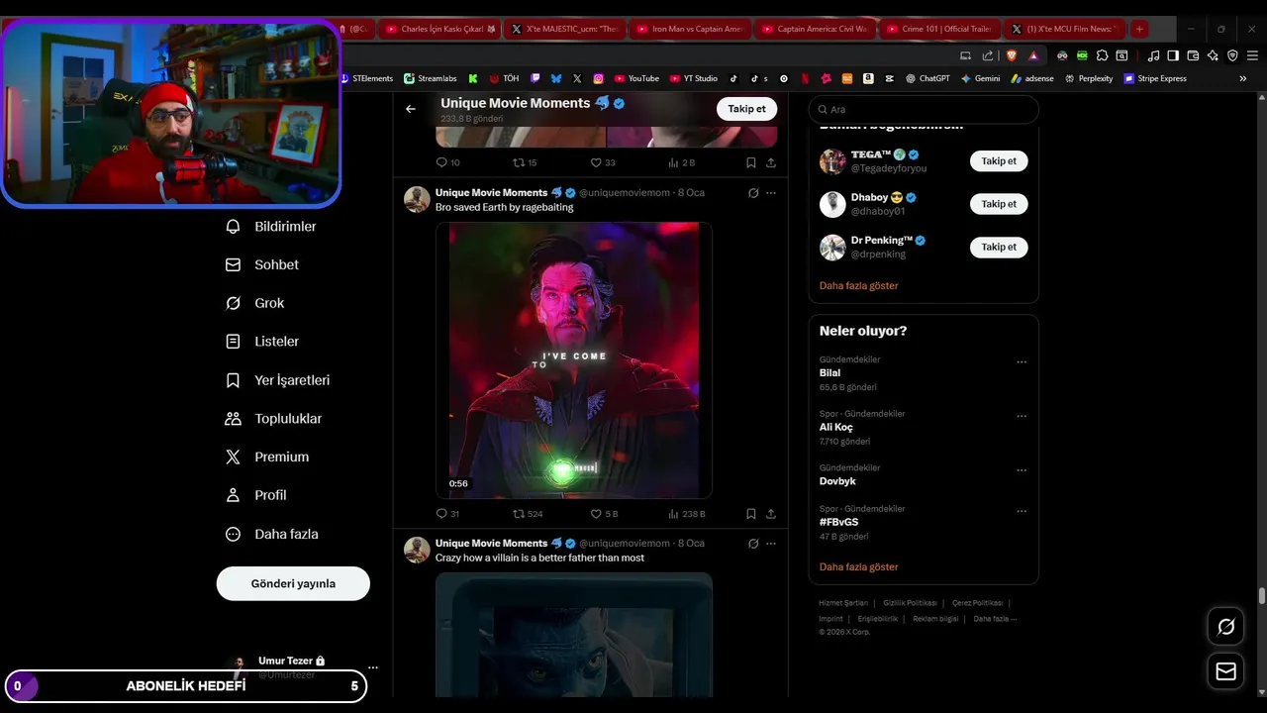Viewport: 1267px width, 713px height.
Task: Bookmark the 'Bro saved Earth by ragebaiting' post
Action: pyautogui.click(x=751, y=514)
